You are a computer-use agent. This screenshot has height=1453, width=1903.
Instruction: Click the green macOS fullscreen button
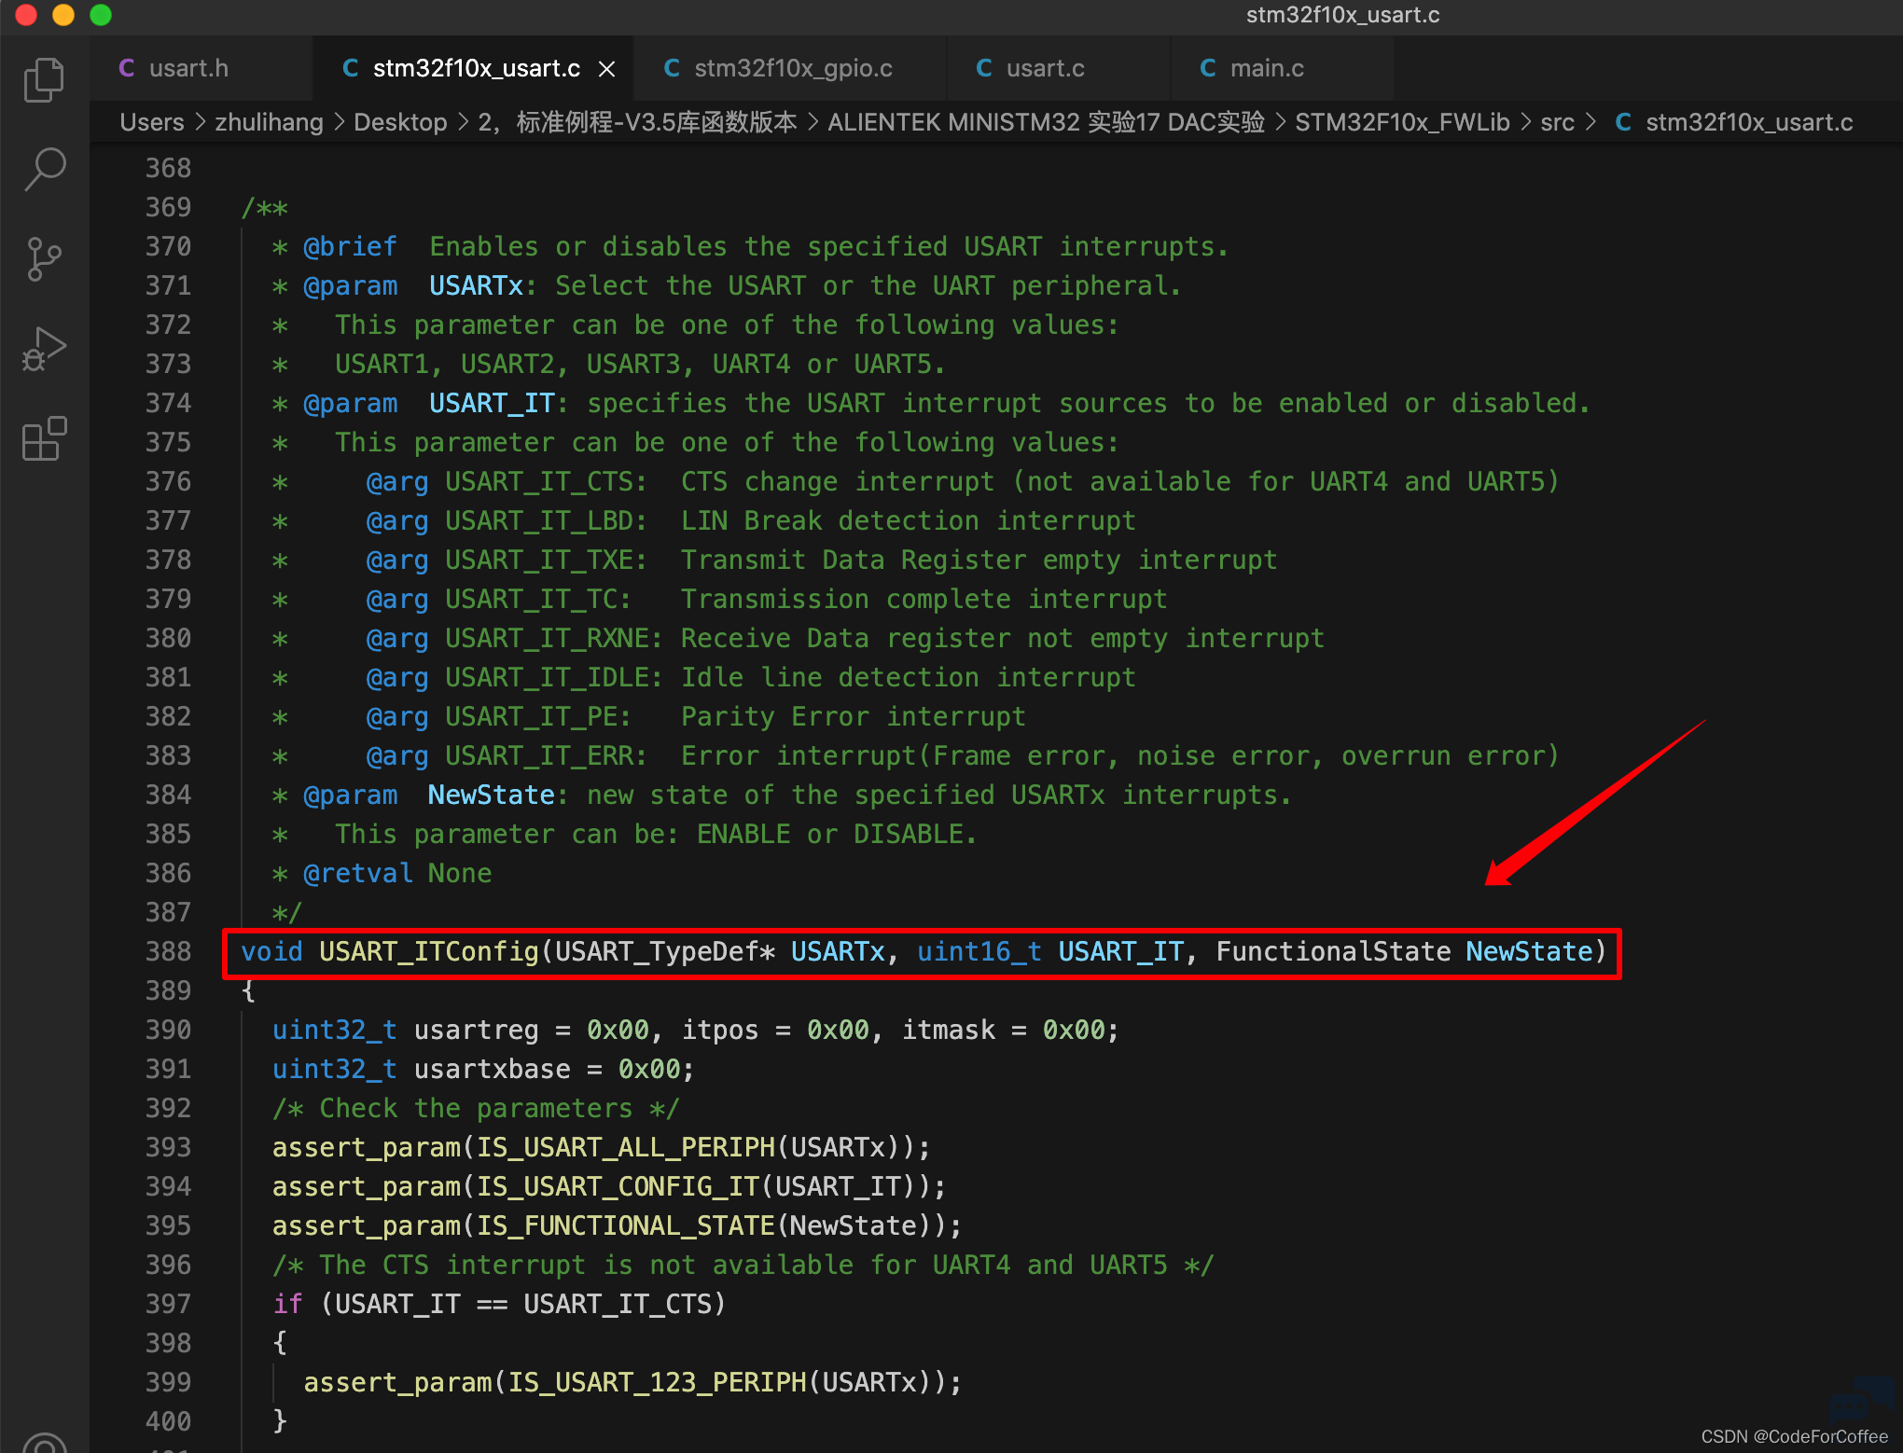coord(101,15)
